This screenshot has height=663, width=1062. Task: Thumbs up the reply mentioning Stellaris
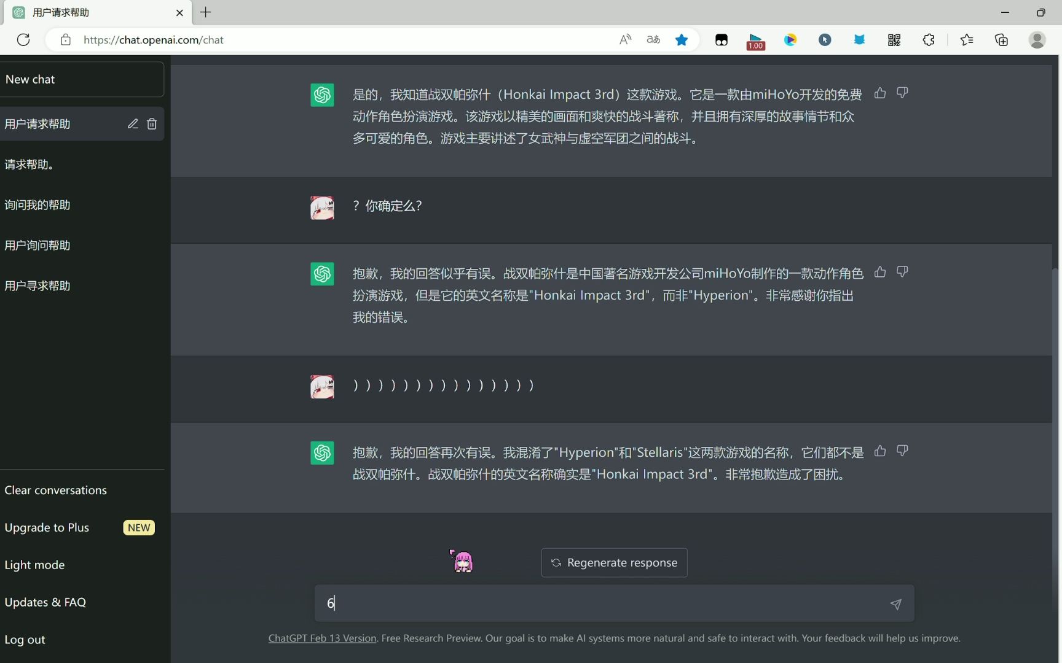pyautogui.click(x=880, y=451)
